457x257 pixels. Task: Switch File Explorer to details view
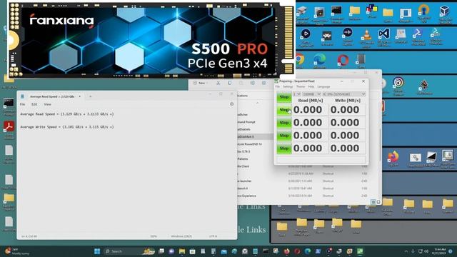[x=373, y=202]
